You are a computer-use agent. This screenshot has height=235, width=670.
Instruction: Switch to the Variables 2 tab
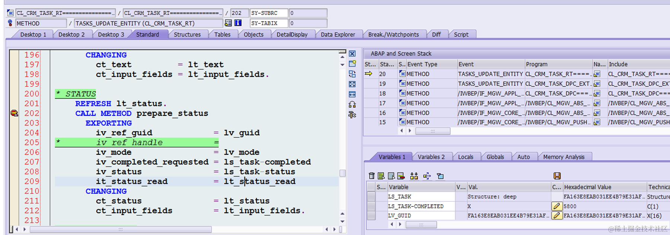point(431,157)
